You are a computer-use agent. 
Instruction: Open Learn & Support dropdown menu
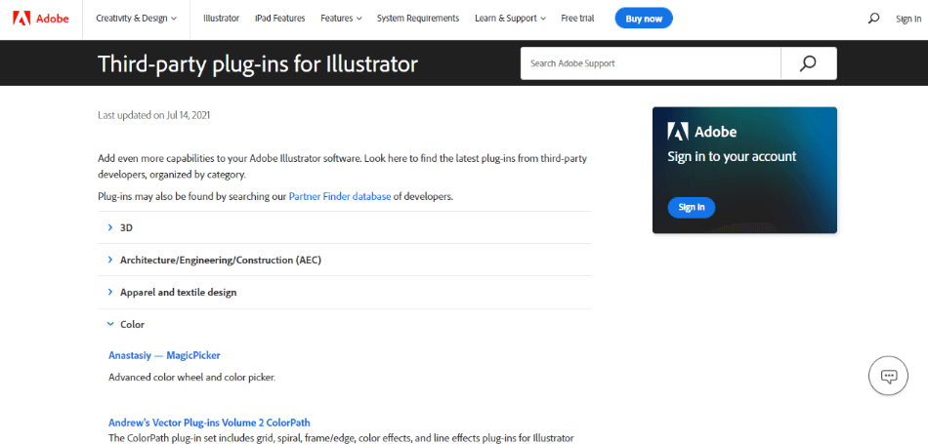(x=510, y=19)
